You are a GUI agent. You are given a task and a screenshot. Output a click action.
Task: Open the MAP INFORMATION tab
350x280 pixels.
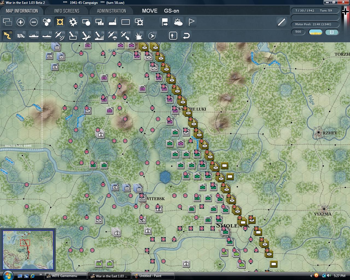coord(22,11)
